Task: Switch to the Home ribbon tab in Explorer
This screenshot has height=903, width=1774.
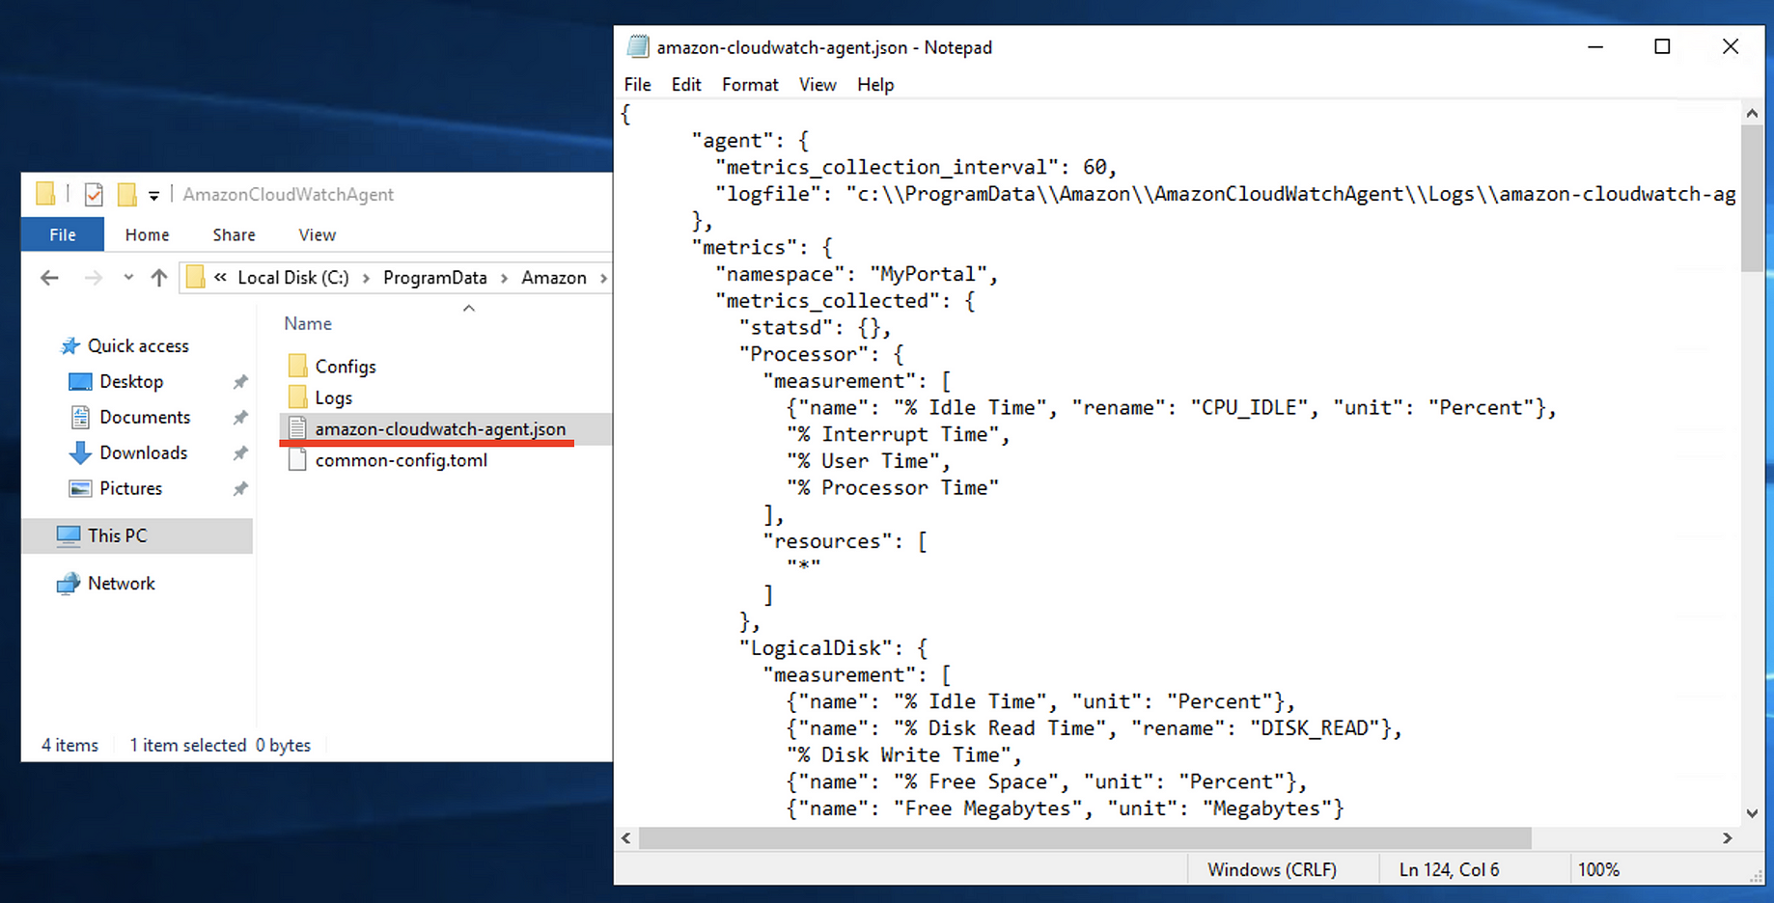Action: tap(147, 234)
